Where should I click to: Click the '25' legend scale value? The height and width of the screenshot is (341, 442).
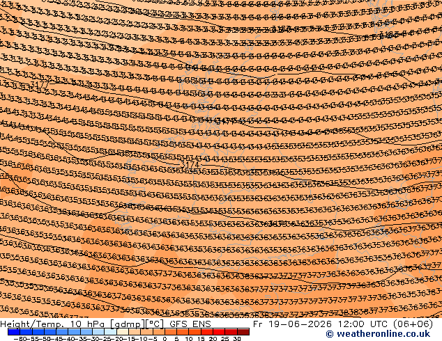225,338
